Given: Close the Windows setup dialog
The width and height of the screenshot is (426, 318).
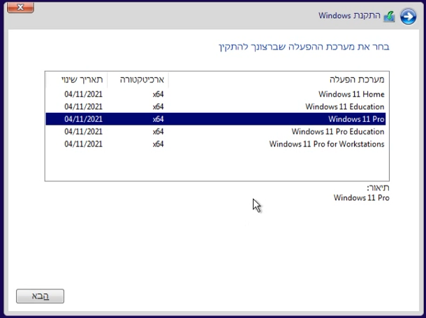Looking at the screenshot, I should point(20,8).
